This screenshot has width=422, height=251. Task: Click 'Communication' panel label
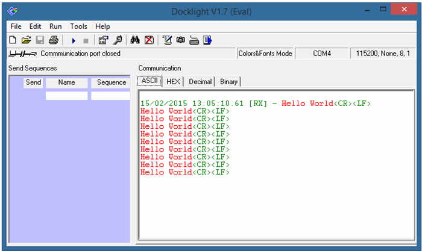160,68
